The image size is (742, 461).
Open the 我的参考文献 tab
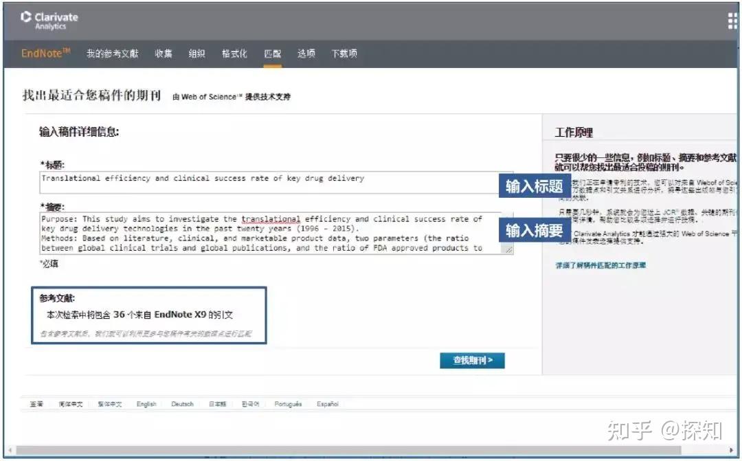tap(112, 54)
